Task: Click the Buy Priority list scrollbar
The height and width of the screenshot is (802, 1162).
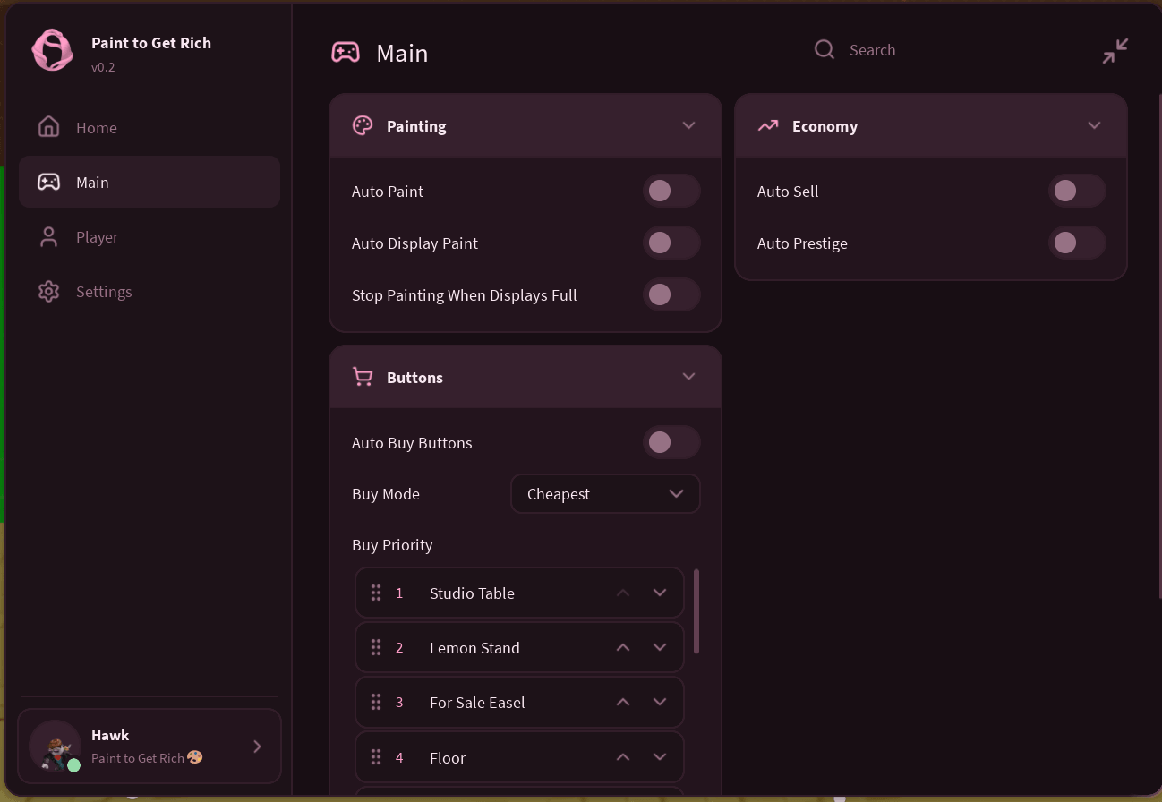Action: [696, 611]
